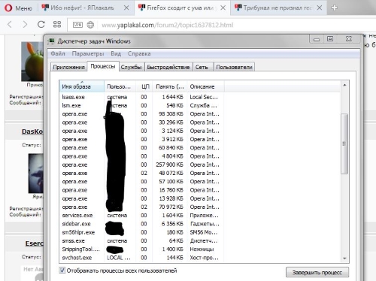Toggle the VPN badge in address bar

(x=77, y=25)
